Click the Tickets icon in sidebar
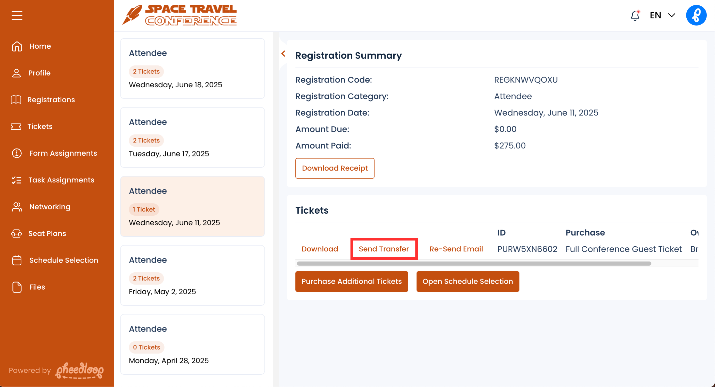The image size is (715, 387). tap(16, 127)
